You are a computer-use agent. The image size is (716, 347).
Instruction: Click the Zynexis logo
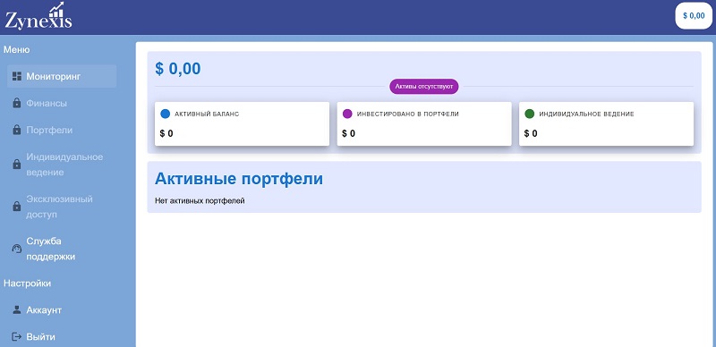click(x=38, y=16)
